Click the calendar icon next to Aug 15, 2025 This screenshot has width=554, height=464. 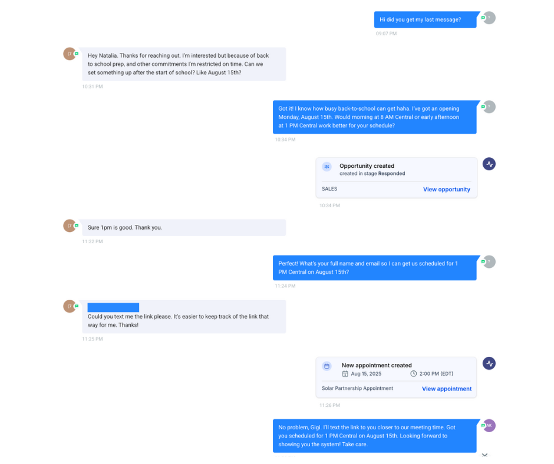coord(345,374)
